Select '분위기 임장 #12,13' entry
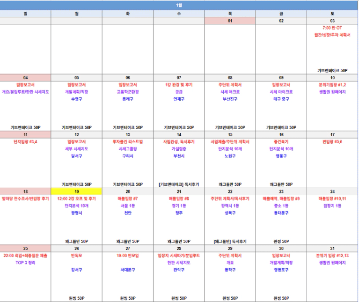Image resolution: width=359 pixels, height=302 pixels. pos(332,256)
